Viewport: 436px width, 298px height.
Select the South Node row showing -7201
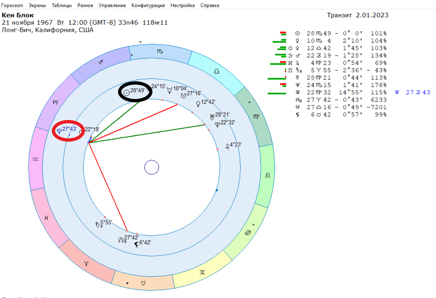342,107
